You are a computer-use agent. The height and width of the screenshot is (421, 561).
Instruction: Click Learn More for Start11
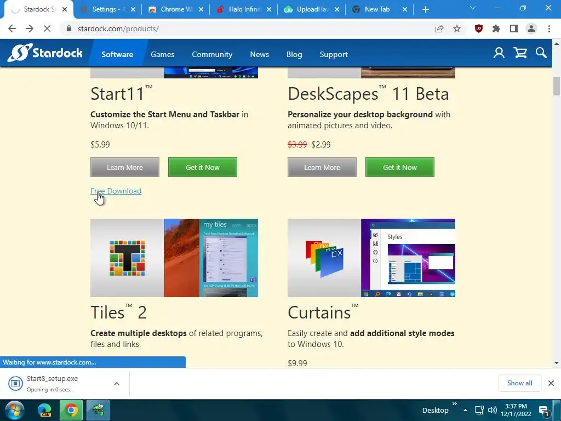125,167
